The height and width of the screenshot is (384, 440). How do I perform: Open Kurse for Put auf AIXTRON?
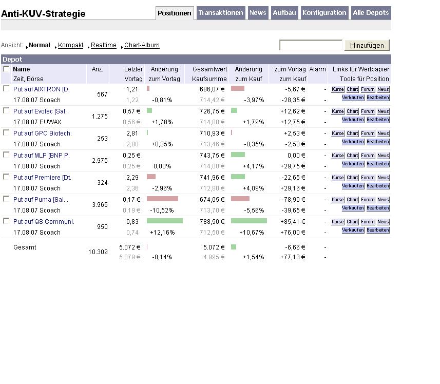point(338,89)
